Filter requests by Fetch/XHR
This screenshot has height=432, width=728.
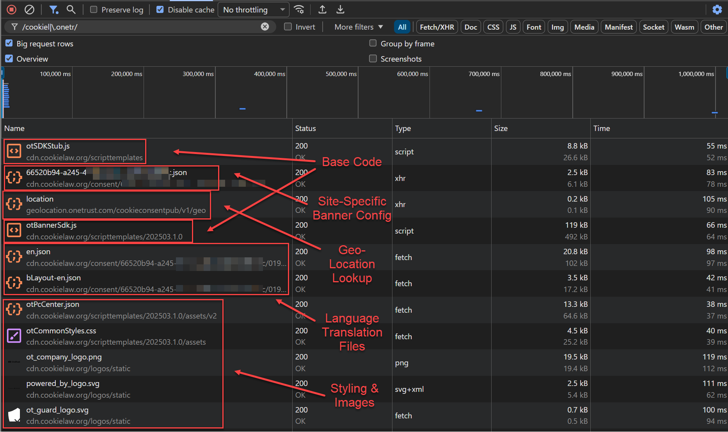437,27
